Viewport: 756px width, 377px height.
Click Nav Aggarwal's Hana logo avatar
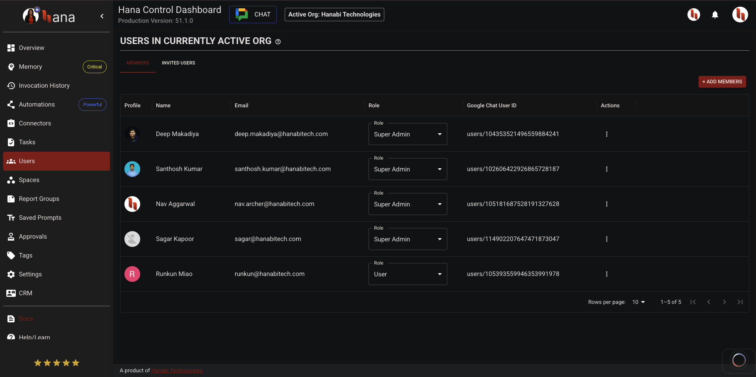tap(132, 204)
